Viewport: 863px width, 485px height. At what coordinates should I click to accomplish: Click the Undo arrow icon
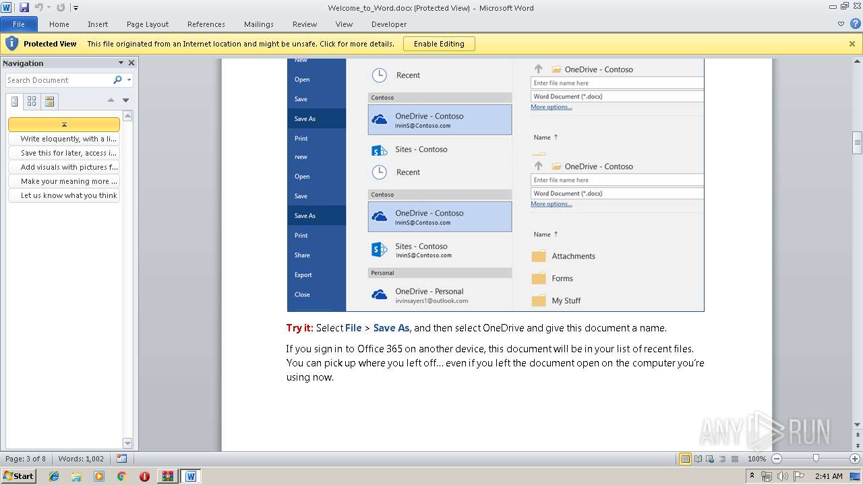(38, 7)
